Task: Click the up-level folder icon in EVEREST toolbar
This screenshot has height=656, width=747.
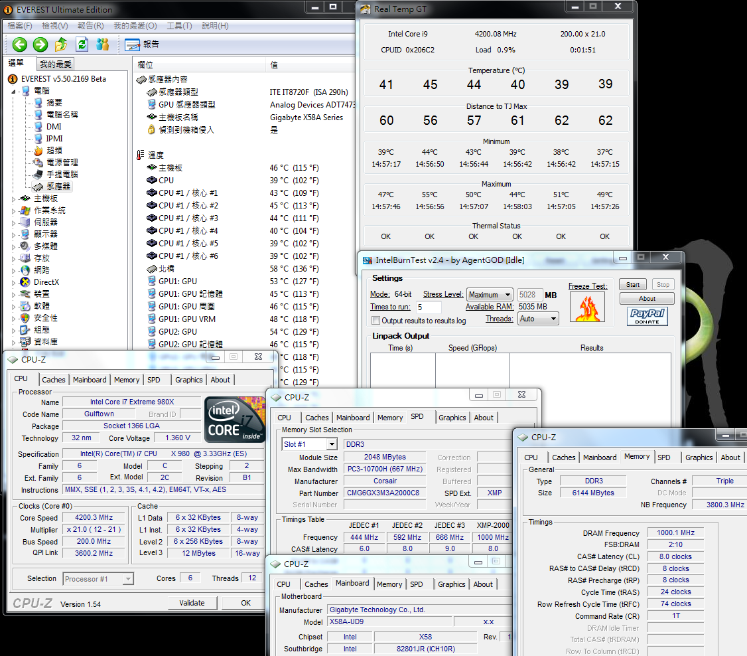Action: (x=61, y=44)
